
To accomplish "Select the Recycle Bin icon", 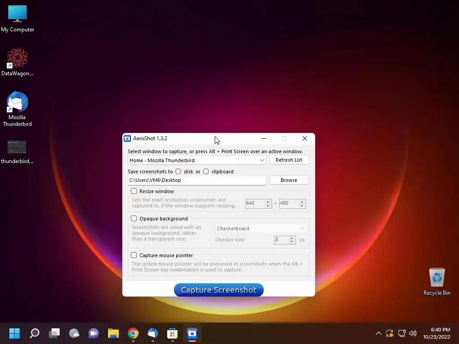I will (437, 282).
